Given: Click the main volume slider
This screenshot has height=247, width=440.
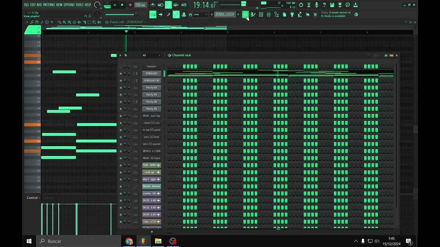Looking at the screenshot, I should pyautogui.click(x=121, y=14).
